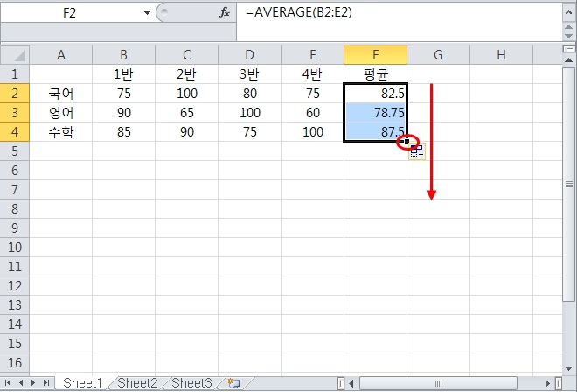Select column E header

(313, 55)
